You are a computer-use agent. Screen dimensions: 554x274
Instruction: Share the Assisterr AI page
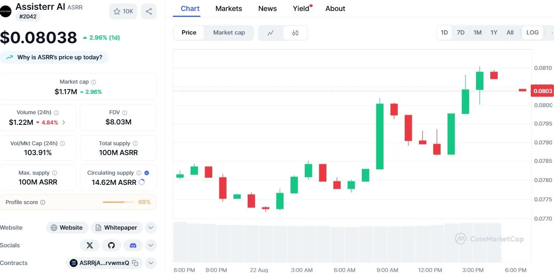tap(149, 11)
